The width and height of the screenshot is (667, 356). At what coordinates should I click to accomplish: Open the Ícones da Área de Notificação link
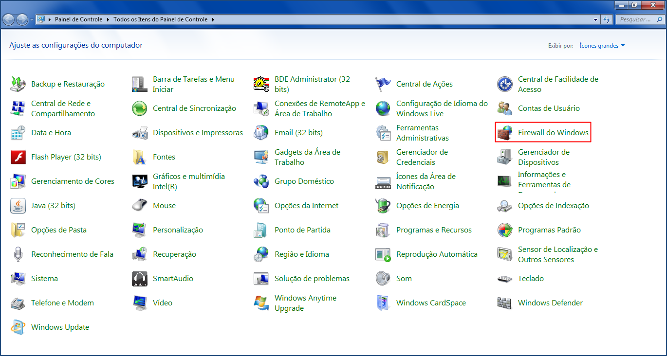coord(426,181)
